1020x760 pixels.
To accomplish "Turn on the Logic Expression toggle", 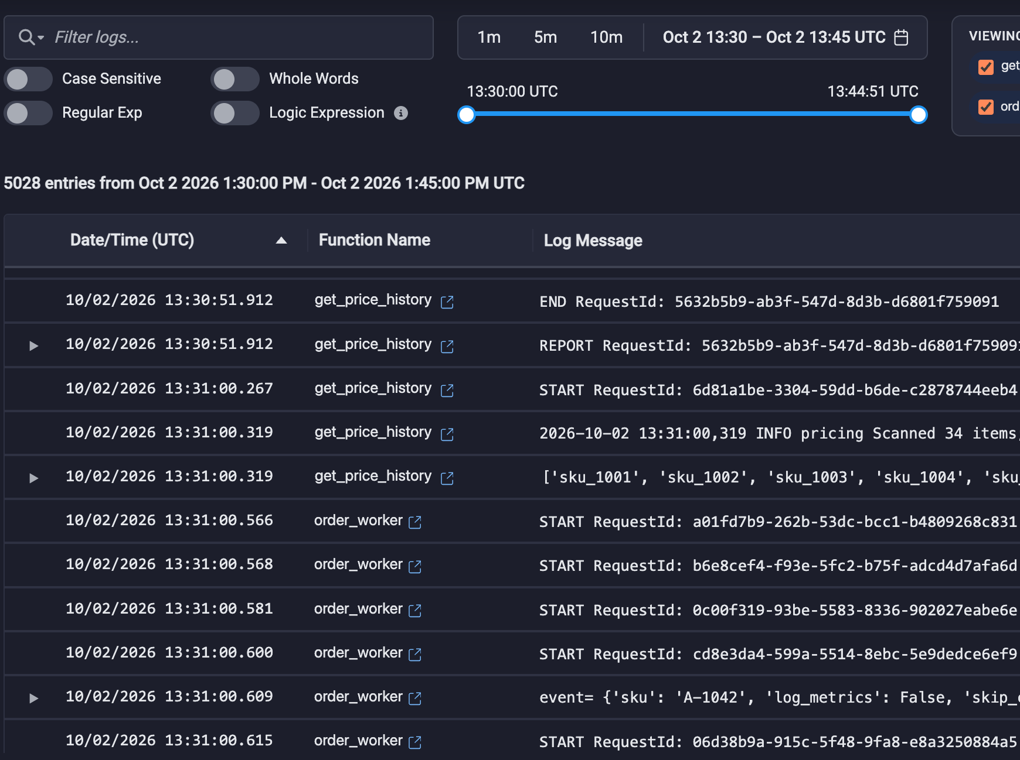I will point(235,113).
